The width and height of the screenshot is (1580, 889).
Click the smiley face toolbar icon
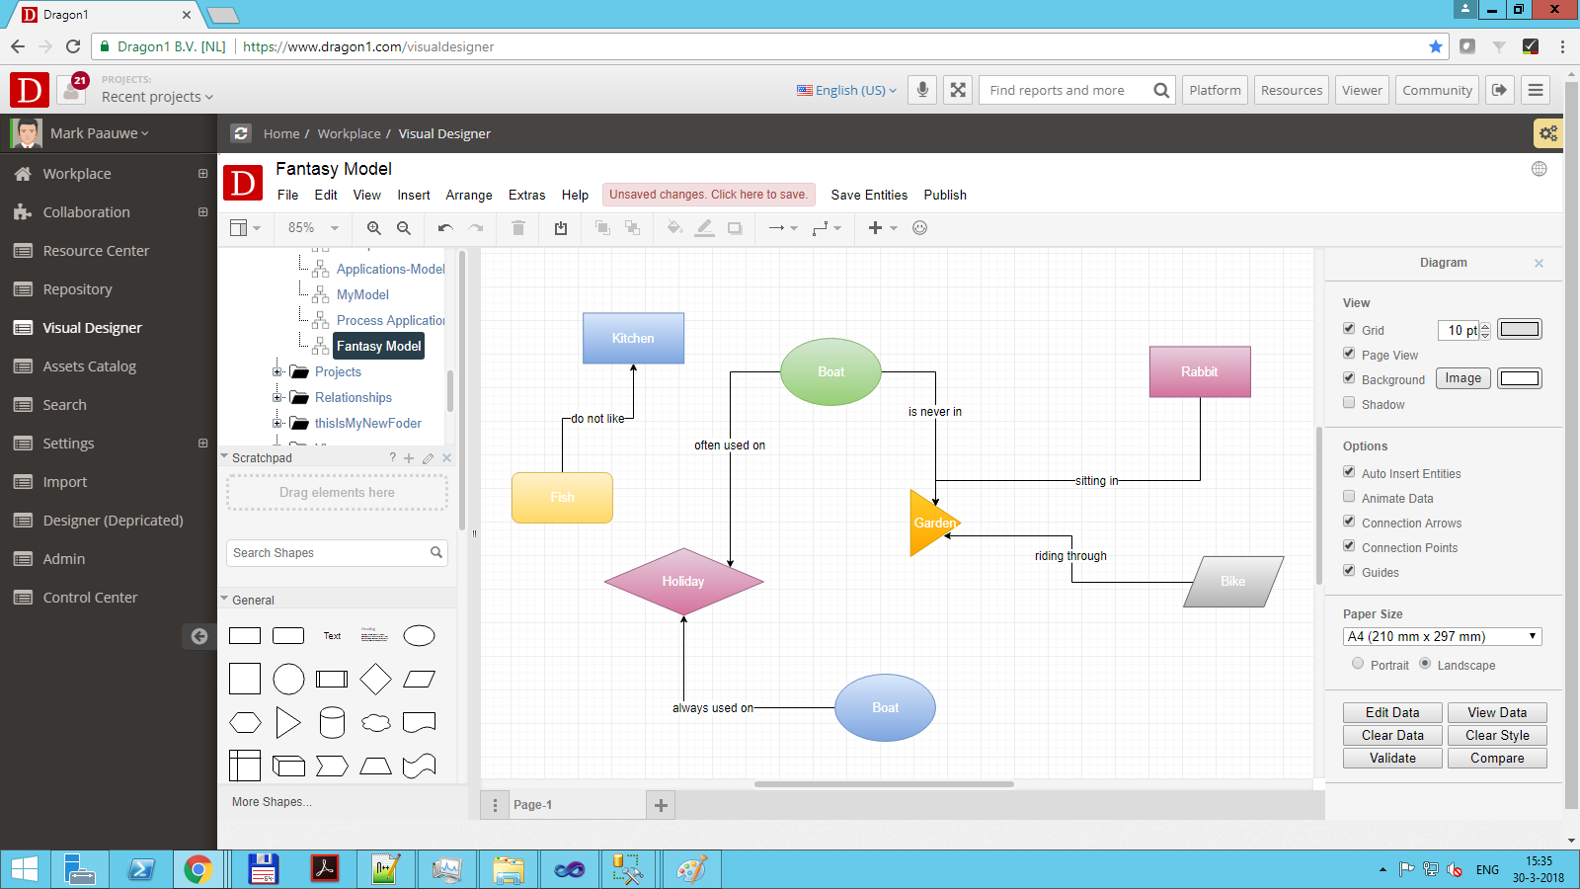919,228
